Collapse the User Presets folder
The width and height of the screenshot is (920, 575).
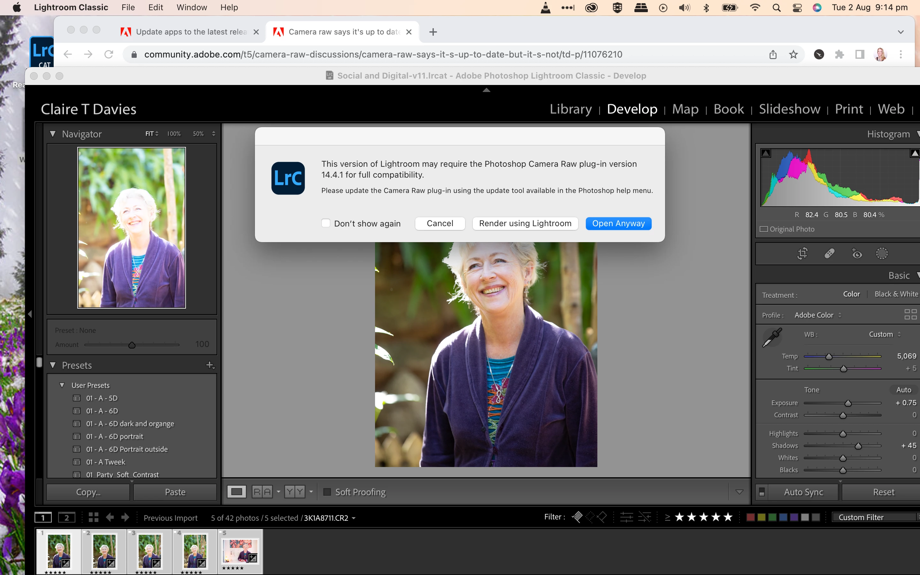tap(62, 385)
